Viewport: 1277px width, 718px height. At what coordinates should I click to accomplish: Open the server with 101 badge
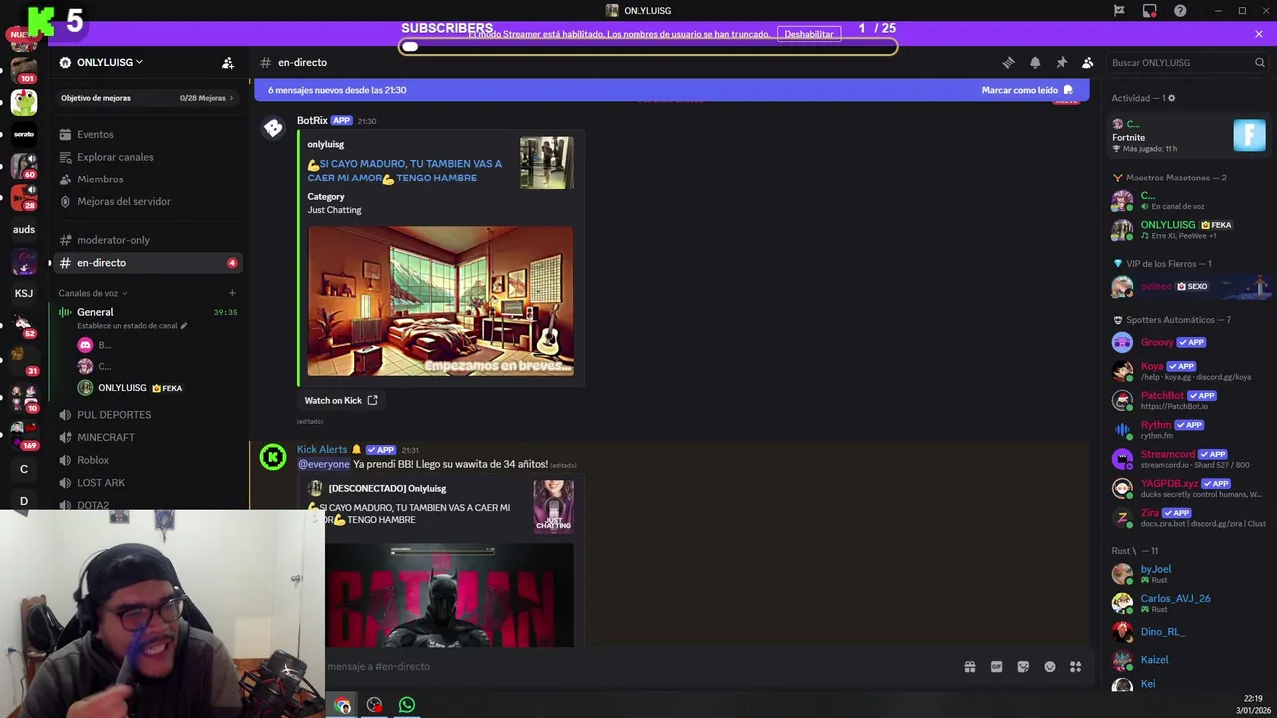[24, 70]
